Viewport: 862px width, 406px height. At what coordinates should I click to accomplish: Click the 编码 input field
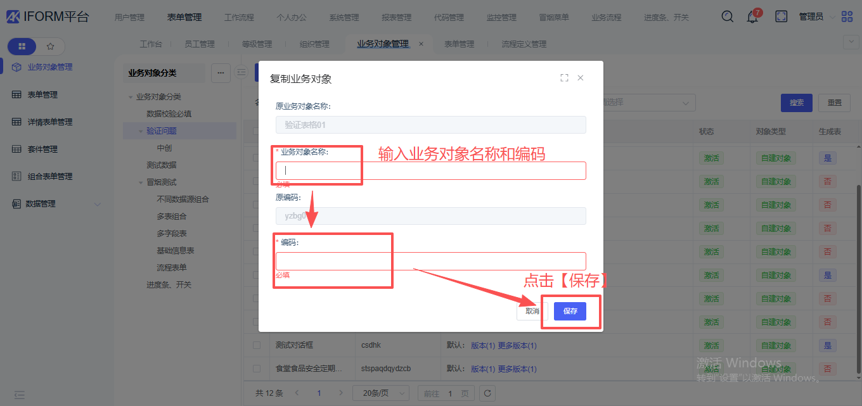point(430,261)
